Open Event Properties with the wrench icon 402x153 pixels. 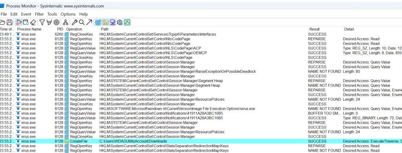[x=75, y=22]
